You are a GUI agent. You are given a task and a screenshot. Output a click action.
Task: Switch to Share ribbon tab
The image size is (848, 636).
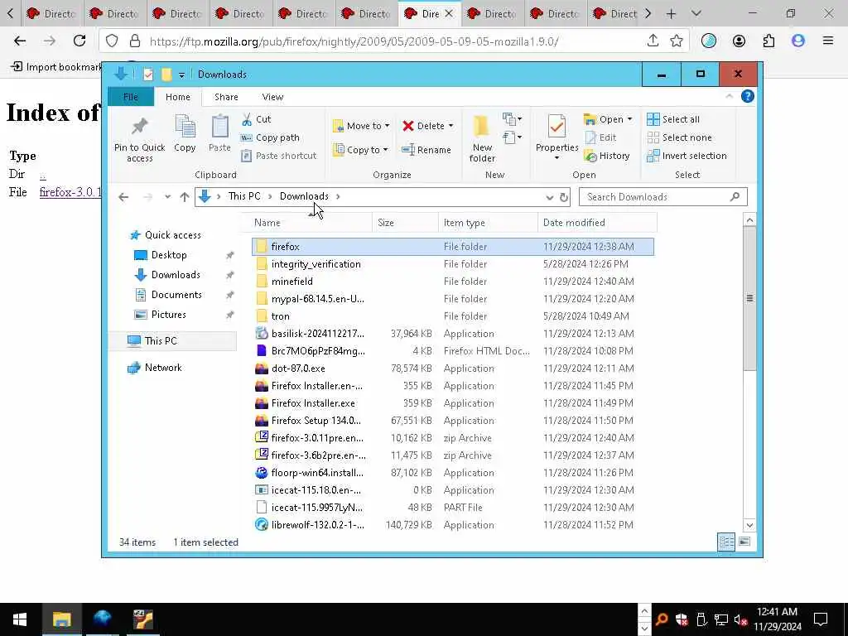(x=226, y=97)
